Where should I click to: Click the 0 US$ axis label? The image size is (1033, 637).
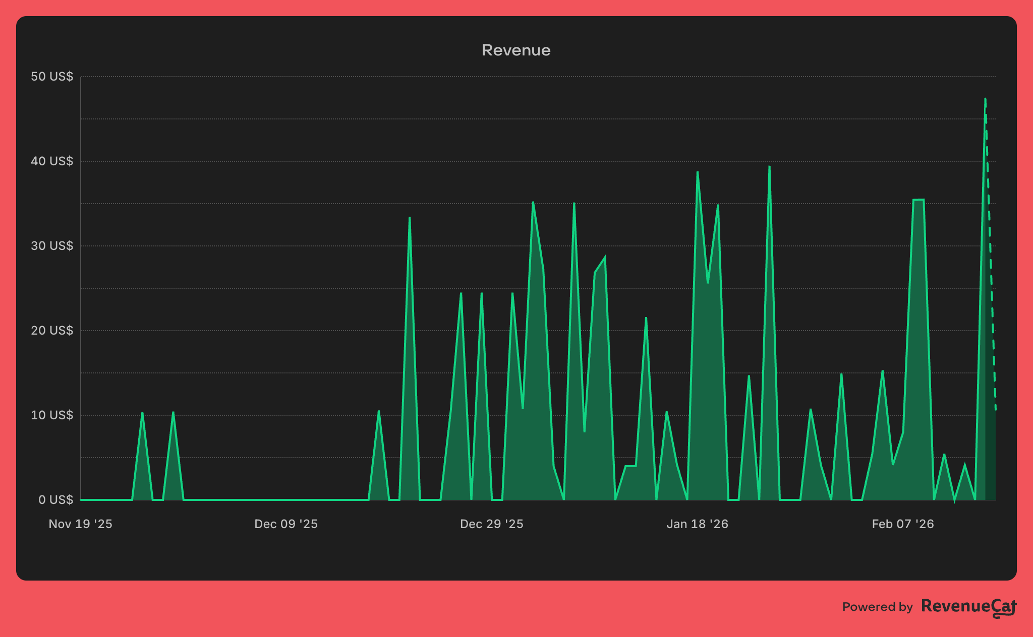[x=55, y=500]
